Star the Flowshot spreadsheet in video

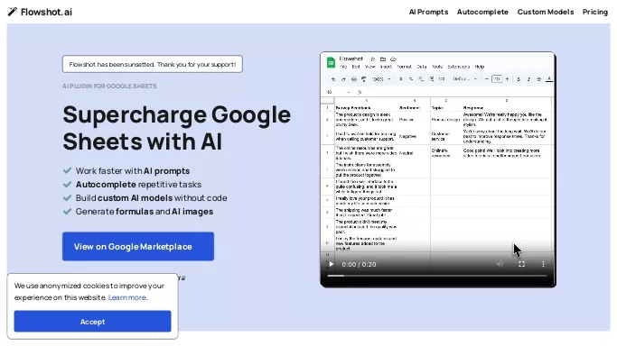[373, 59]
